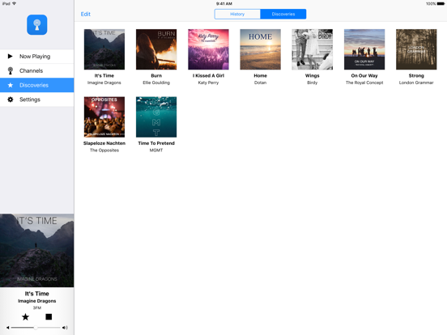Image resolution: width=447 pixels, height=335 pixels.
Task: Click the Discoveries star icon in sidebar
Action: pos(11,85)
